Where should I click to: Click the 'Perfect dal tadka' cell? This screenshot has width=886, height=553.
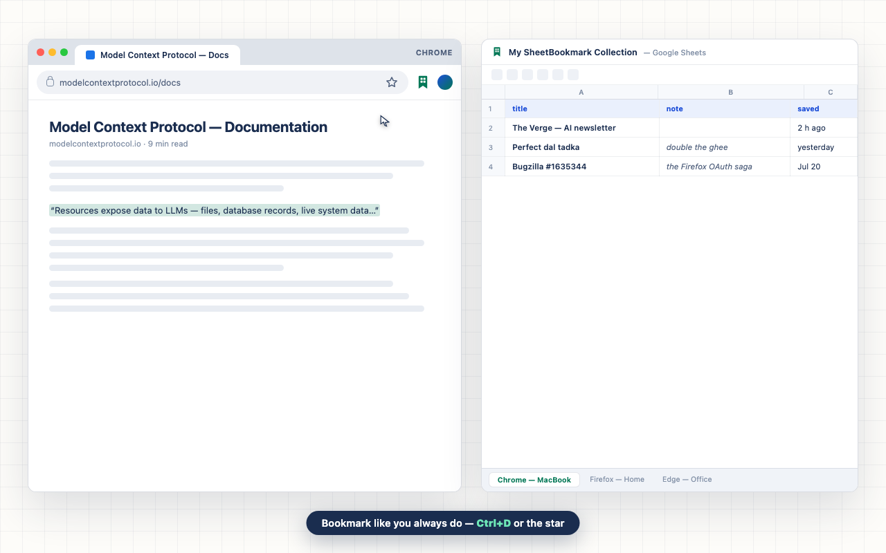coord(582,147)
